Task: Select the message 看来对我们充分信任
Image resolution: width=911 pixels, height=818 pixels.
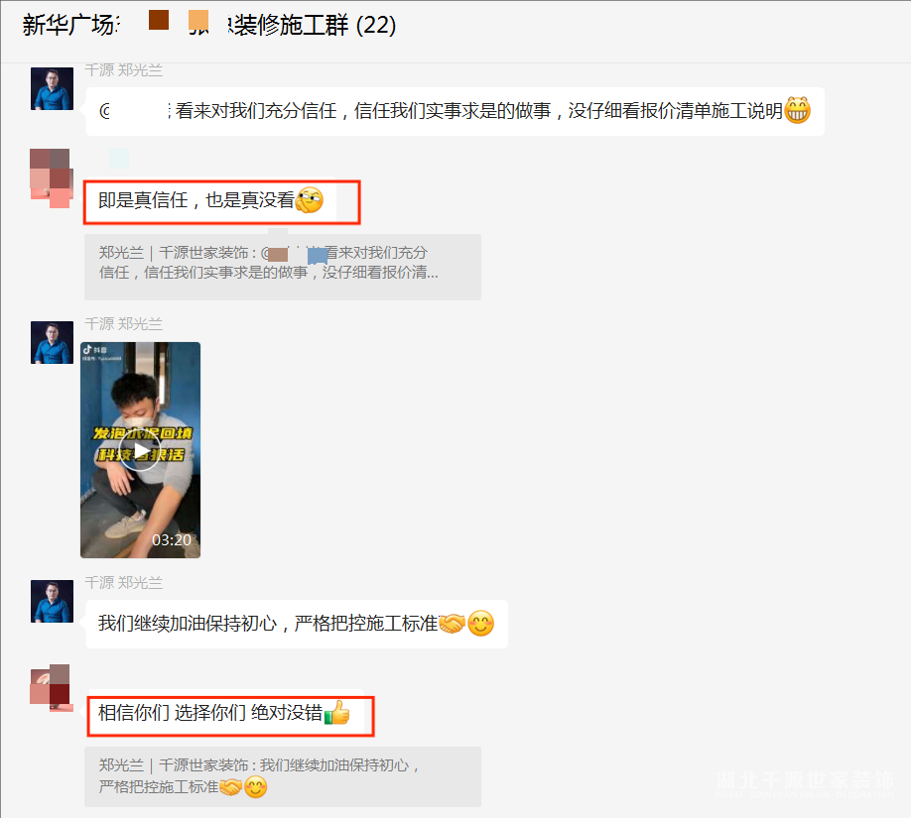Action: (x=455, y=111)
